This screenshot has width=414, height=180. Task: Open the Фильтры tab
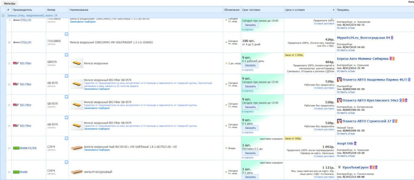pos(9,3)
